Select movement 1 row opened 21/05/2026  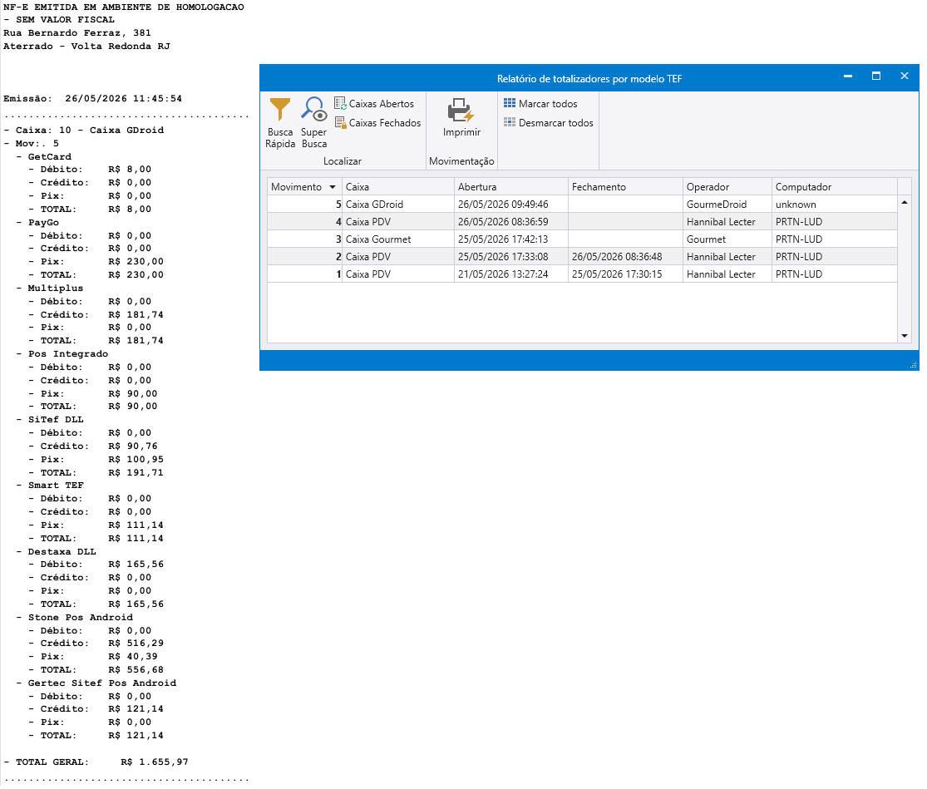[x=582, y=274]
